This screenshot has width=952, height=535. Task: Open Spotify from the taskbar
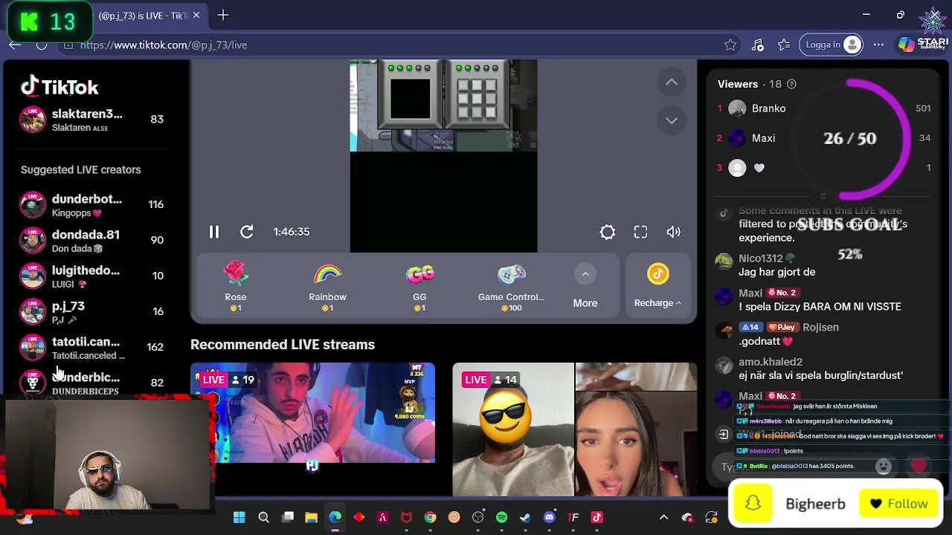(x=501, y=517)
